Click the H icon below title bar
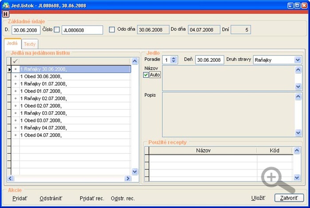The image size is (310, 208). pos(5,14)
